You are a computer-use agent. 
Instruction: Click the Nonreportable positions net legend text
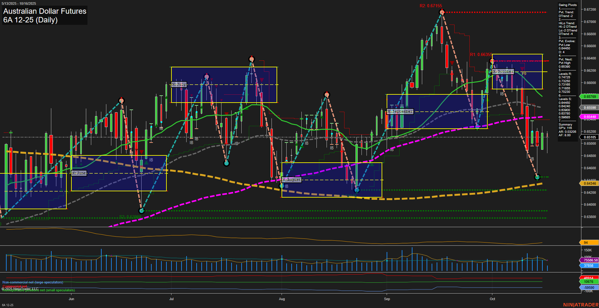coord(39,290)
